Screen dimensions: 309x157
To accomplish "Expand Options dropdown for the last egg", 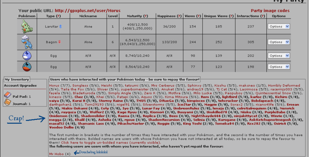I will tap(278, 67).
